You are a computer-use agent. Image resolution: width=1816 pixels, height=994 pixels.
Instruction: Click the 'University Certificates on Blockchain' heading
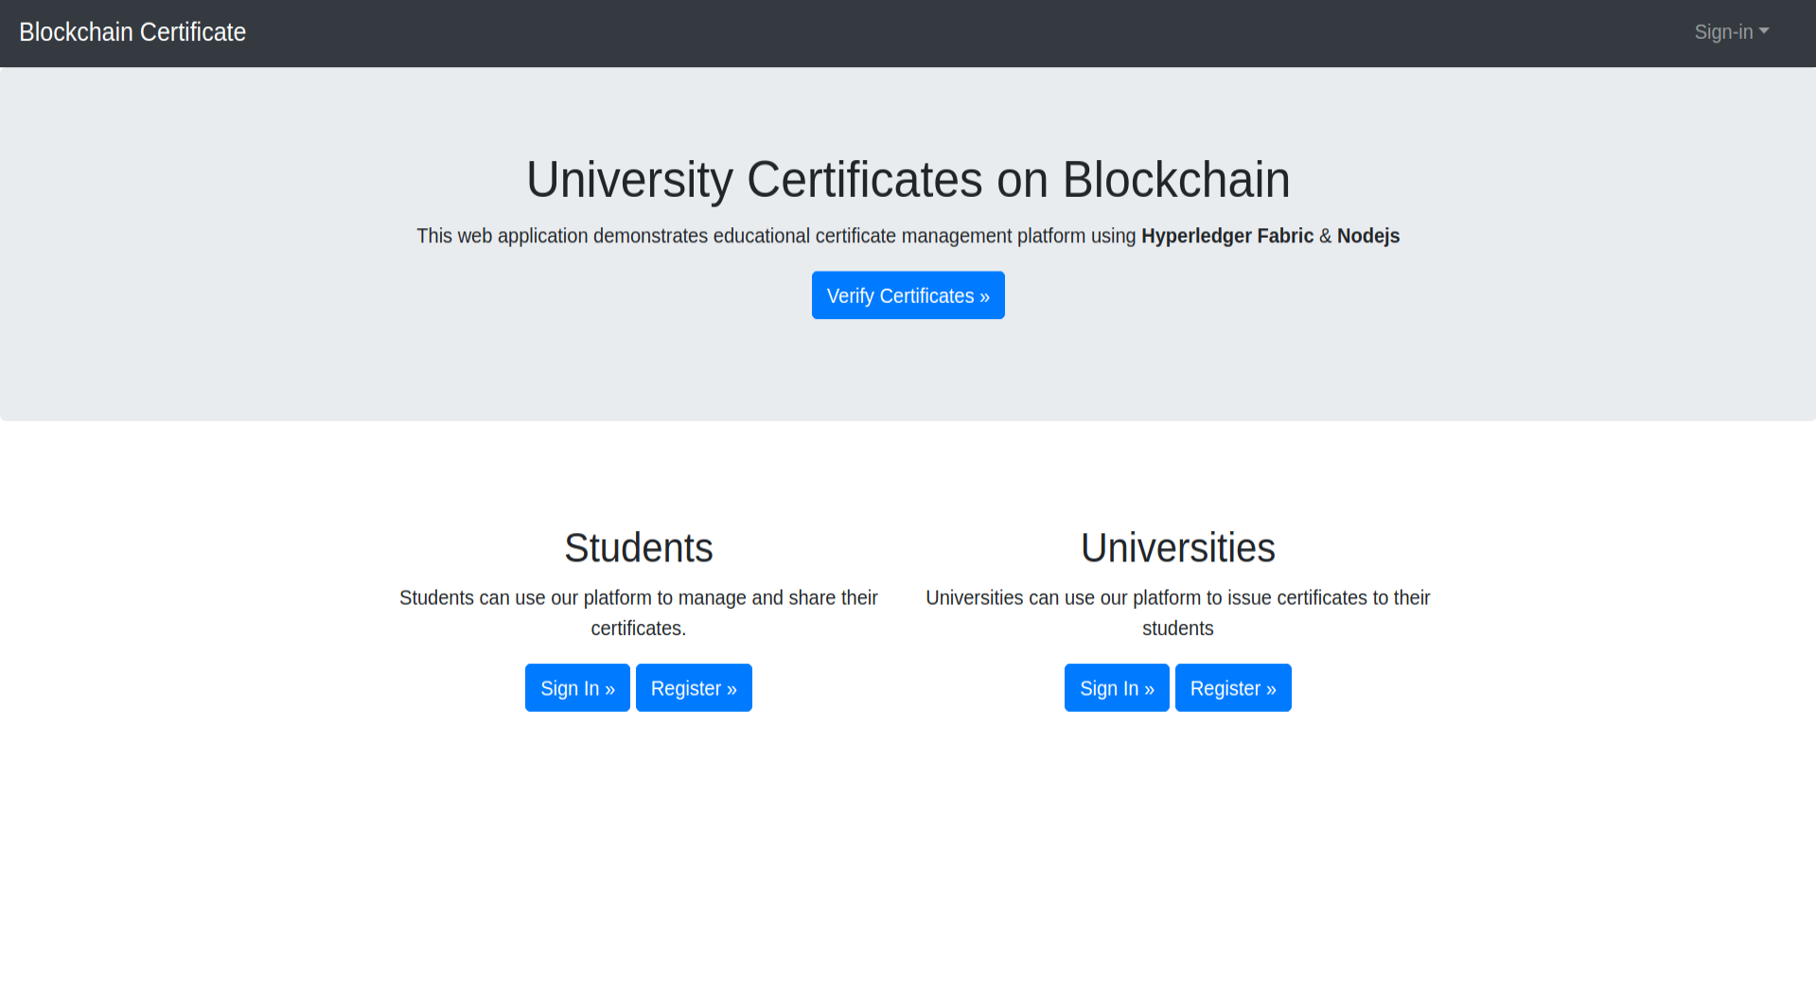click(x=908, y=180)
